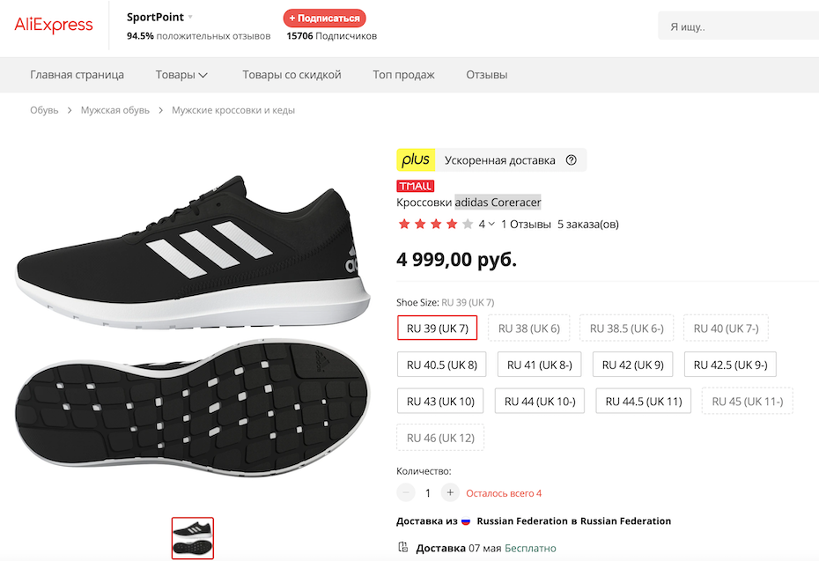Go to Товары со скидкой tab

pos(291,75)
